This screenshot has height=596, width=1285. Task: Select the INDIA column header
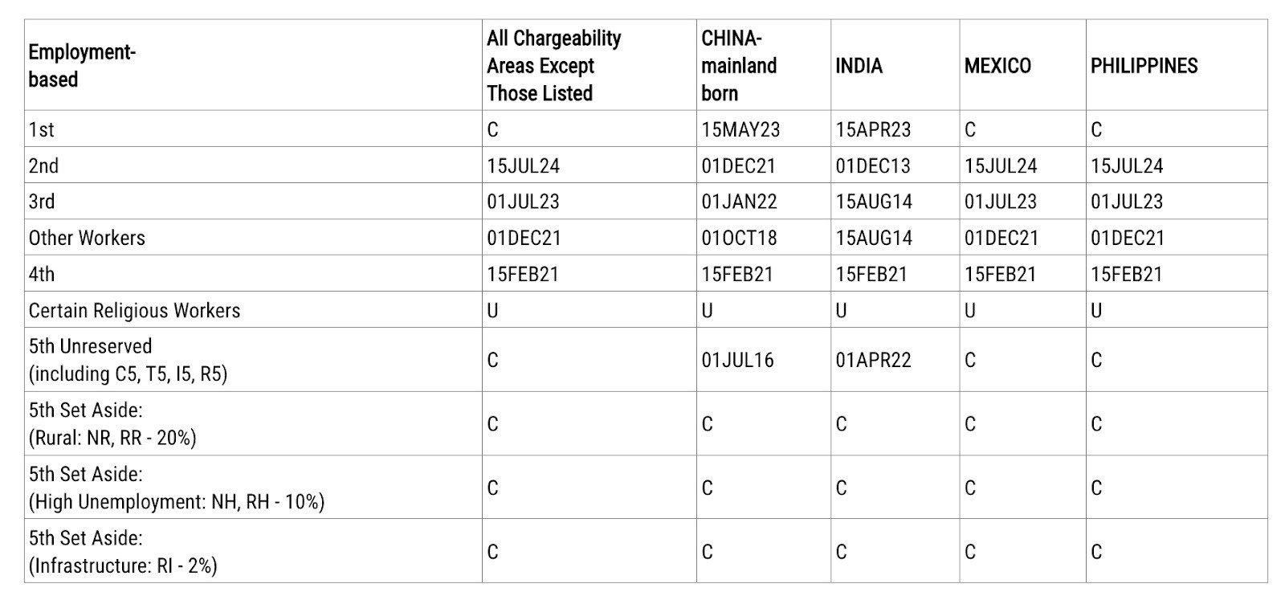(x=859, y=66)
